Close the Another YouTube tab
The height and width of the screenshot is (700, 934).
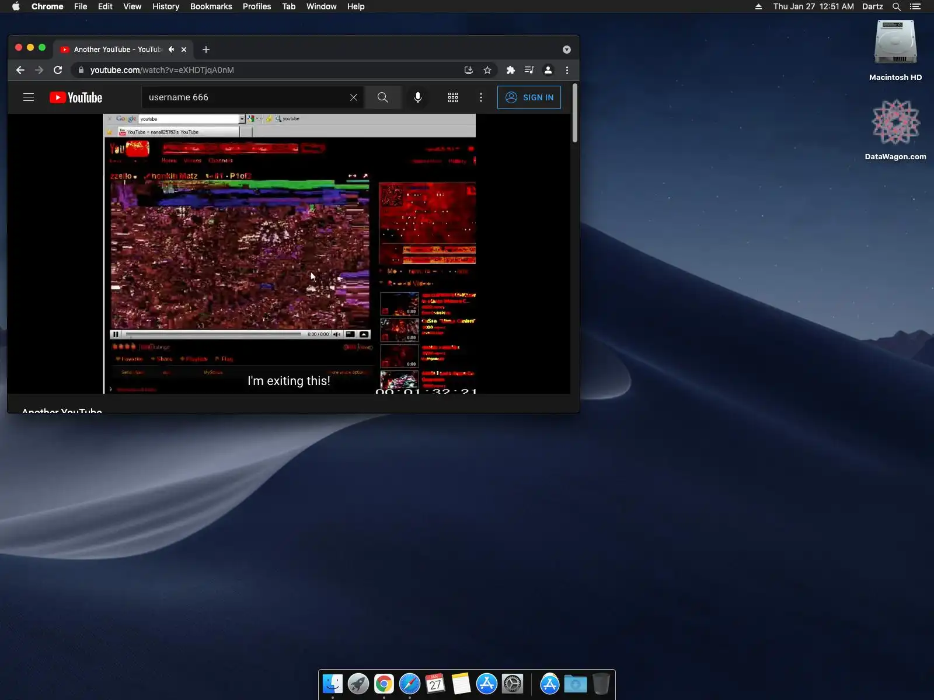[x=184, y=50]
